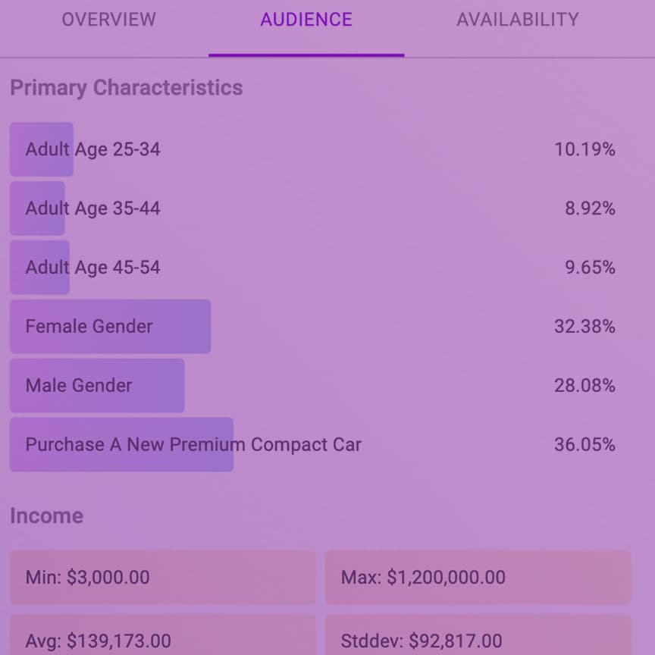Click the 10.19% value

584,149
